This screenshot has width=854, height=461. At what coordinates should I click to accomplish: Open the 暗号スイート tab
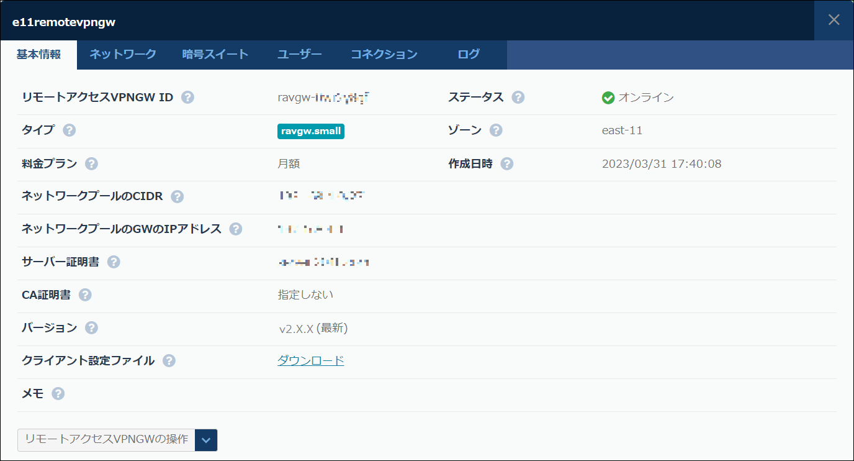point(213,55)
